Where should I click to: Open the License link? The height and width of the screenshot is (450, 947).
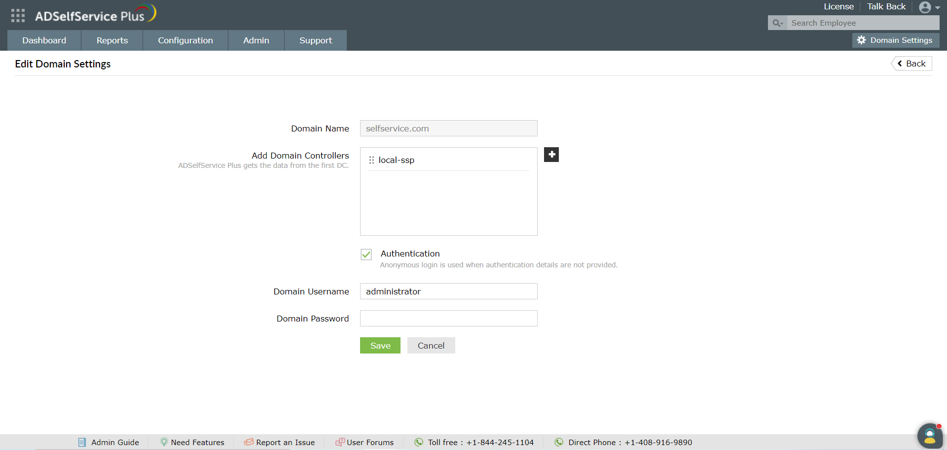[838, 7]
